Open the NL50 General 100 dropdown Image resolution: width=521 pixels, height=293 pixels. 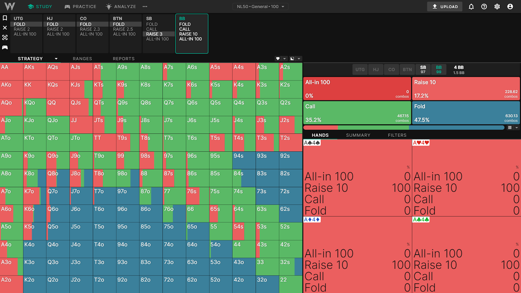pyautogui.click(x=260, y=7)
